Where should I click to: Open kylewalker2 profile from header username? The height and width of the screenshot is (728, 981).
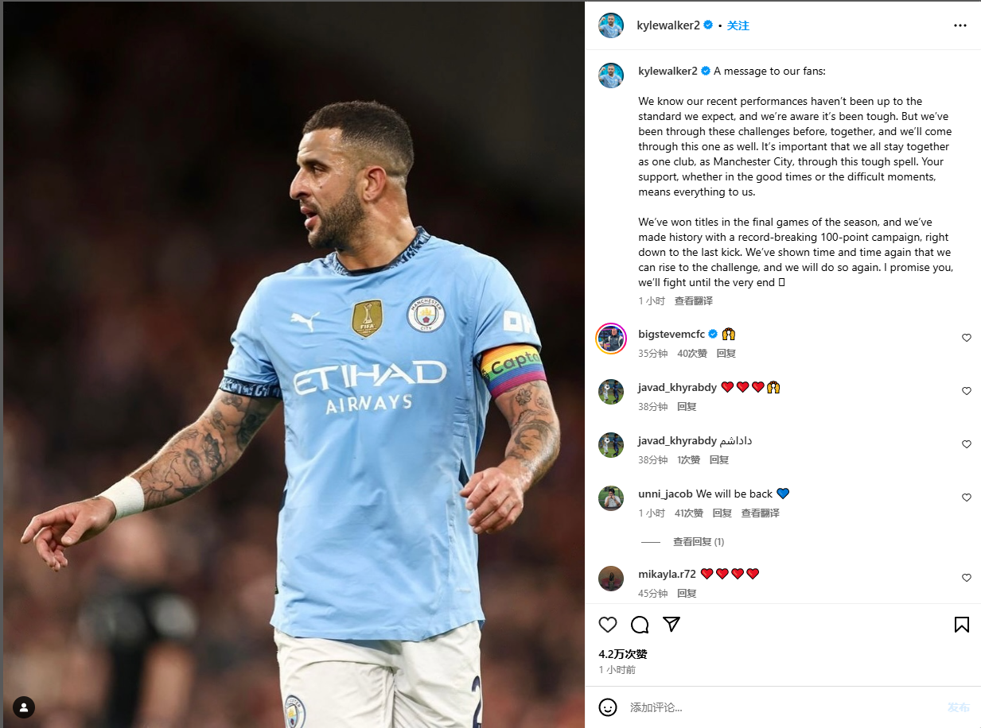pos(668,25)
